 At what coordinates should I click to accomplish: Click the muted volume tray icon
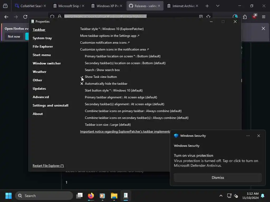[x=236, y=196]
